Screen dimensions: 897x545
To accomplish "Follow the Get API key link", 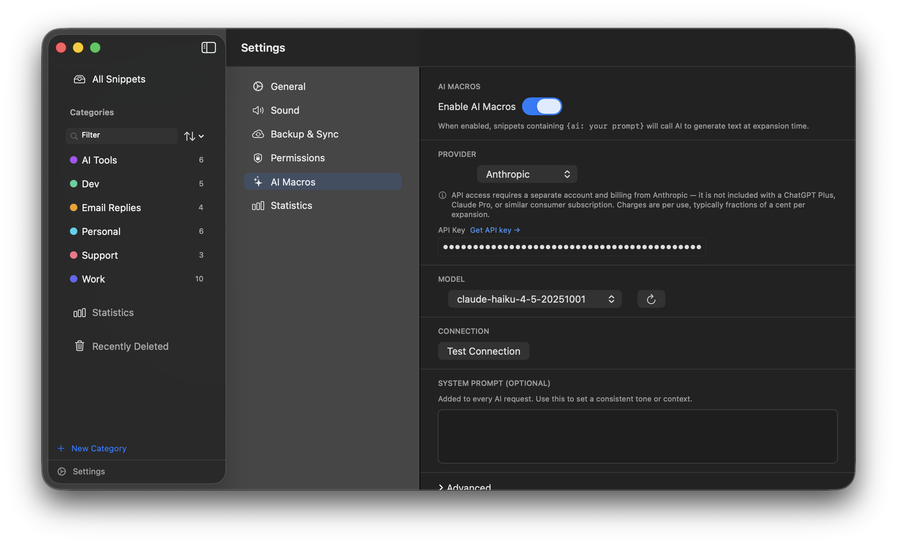I will tap(495, 230).
